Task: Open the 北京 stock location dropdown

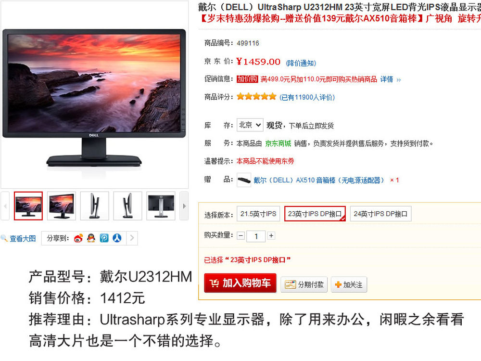Action: click(x=250, y=125)
